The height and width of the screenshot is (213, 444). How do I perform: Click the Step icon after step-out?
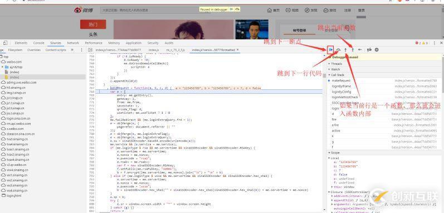tap(360, 50)
